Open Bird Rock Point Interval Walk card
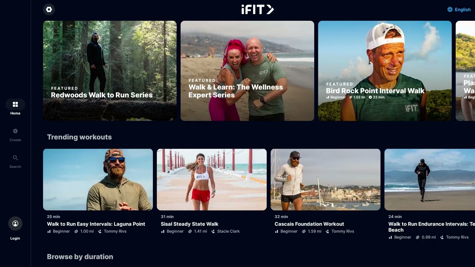 pyautogui.click(x=385, y=71)
